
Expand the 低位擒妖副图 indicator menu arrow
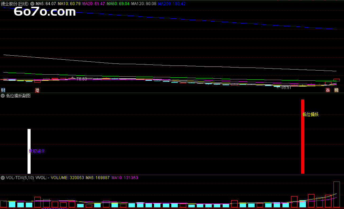(x=3, y=96)
